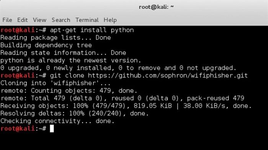Open the Edit menu
The width and height of the screenshot is (268, 150).
22,20
